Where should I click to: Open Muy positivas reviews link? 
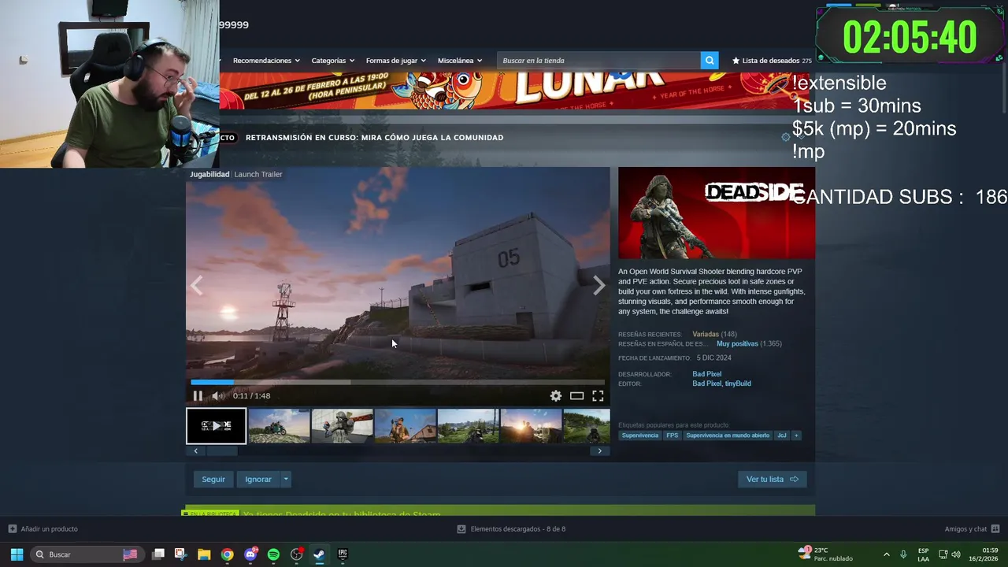tap(737, 344)
